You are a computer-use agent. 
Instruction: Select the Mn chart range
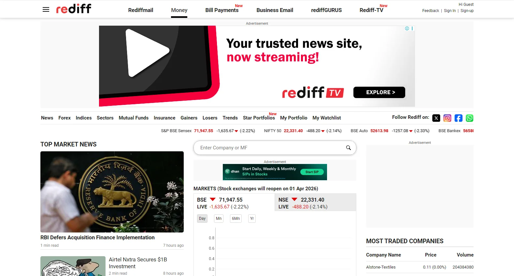tap(219, 219)
